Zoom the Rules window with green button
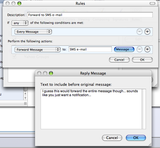Viewport: 160px width, 148px height. click(x=19, y=3)
